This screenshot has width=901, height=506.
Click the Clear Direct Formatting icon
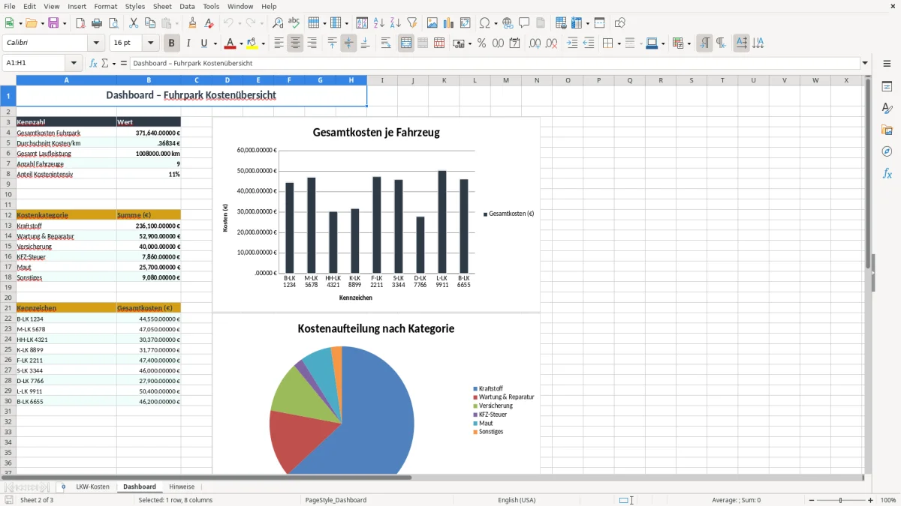[x=209, y=23]
